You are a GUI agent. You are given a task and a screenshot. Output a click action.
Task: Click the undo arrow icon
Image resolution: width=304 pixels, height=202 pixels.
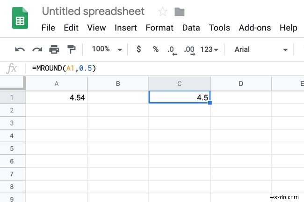pos(20,49)
